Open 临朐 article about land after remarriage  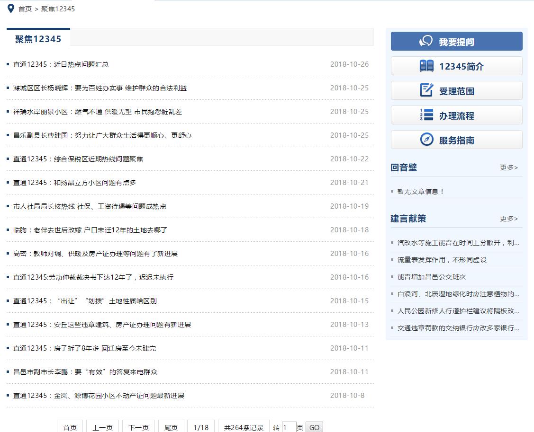(x=91, y=230)
